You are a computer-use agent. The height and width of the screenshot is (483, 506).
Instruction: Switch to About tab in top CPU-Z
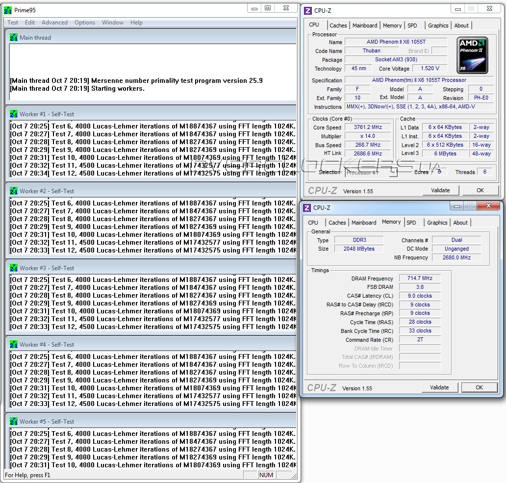(461, 25)
